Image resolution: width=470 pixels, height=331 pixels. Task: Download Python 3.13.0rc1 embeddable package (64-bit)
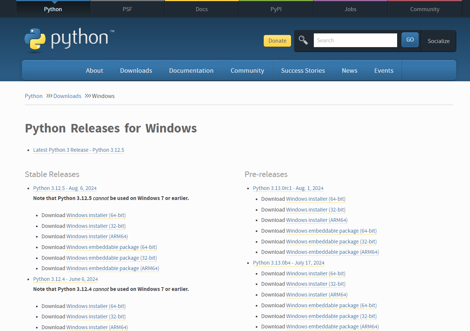point(331,231)
